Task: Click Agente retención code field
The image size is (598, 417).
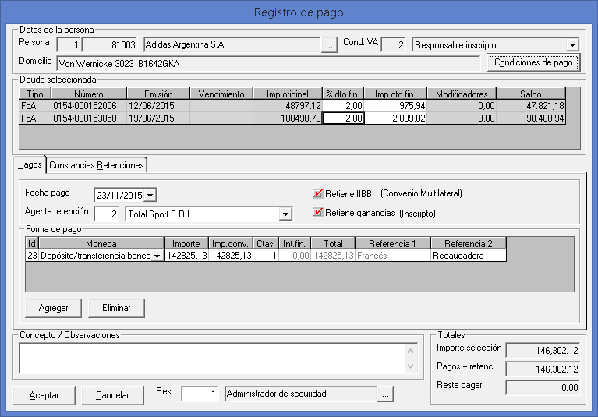Action: (106, 214)
